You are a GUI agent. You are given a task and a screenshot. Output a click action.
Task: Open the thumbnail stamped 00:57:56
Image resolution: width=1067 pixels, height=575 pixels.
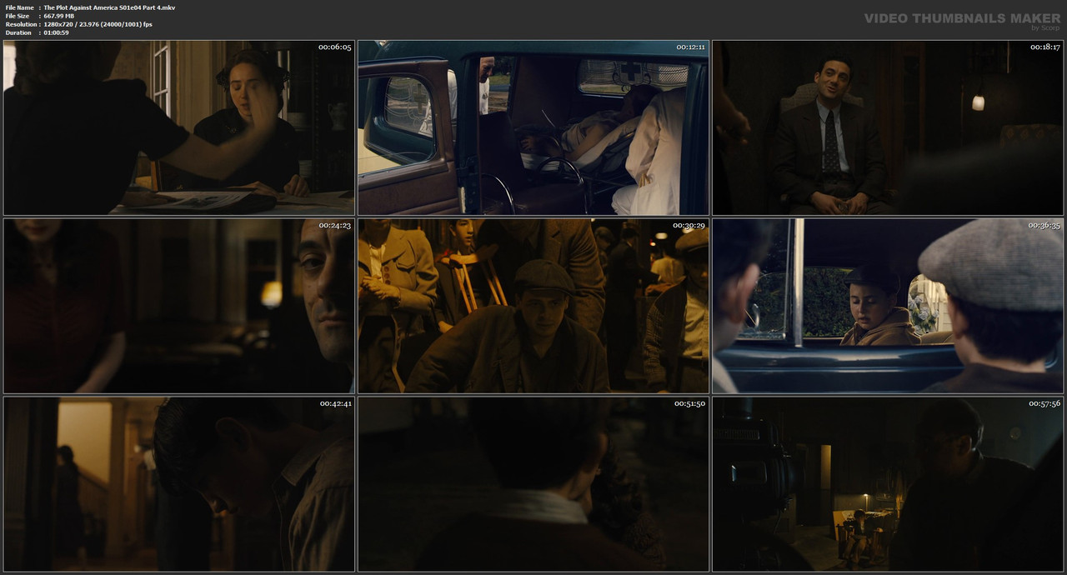(888, 484)
